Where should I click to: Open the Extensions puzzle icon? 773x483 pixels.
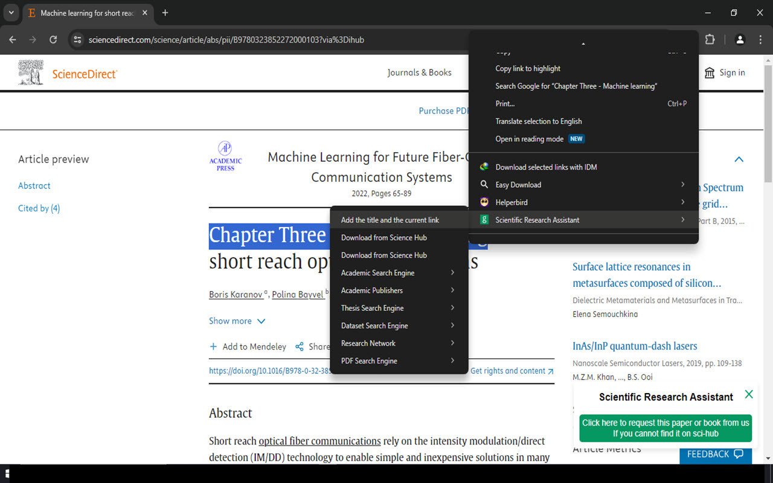[x=710, y=40]
